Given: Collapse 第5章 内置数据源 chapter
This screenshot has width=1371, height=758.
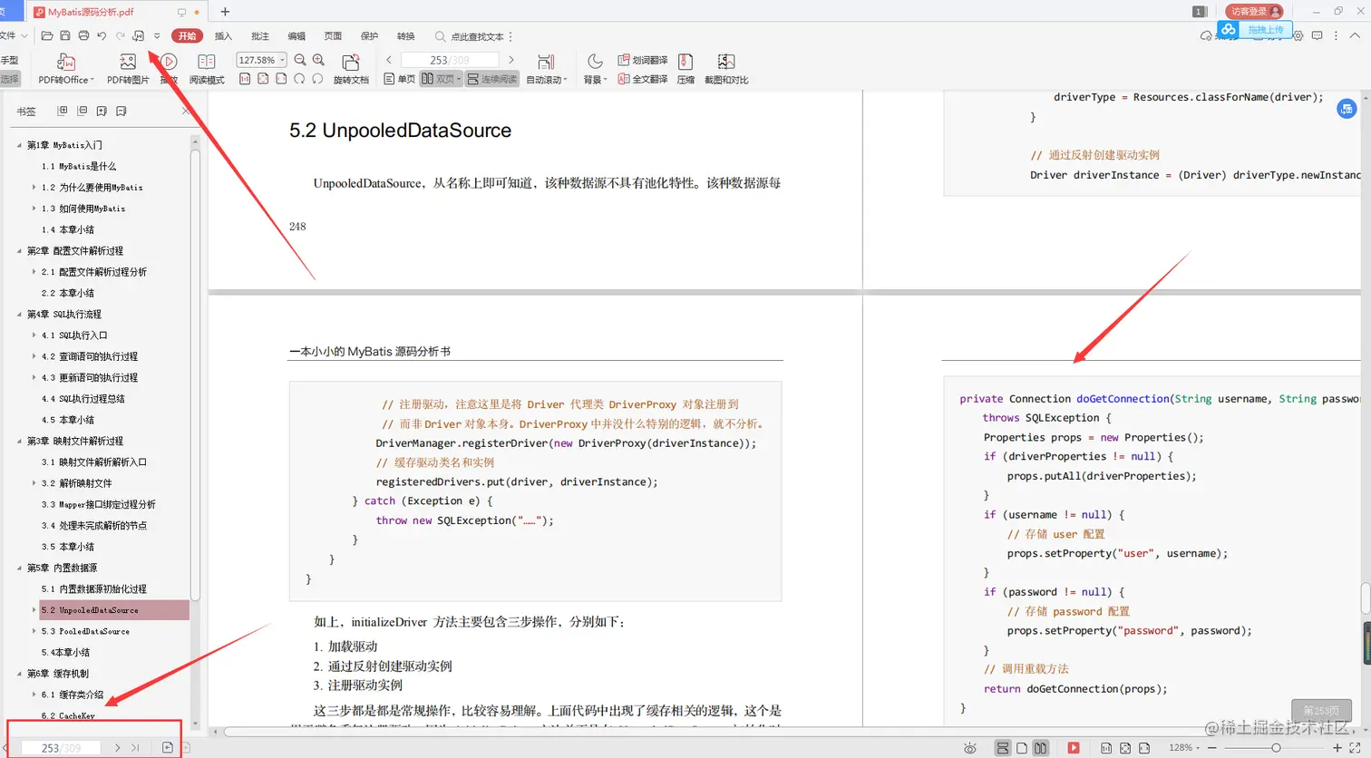Looking at the screenshot, I should pos(19,568).
